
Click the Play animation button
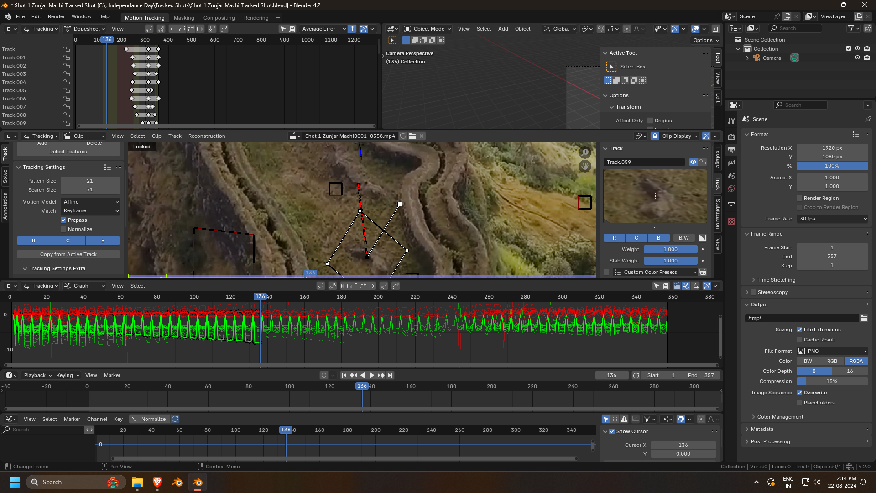(x=372, y=375)
